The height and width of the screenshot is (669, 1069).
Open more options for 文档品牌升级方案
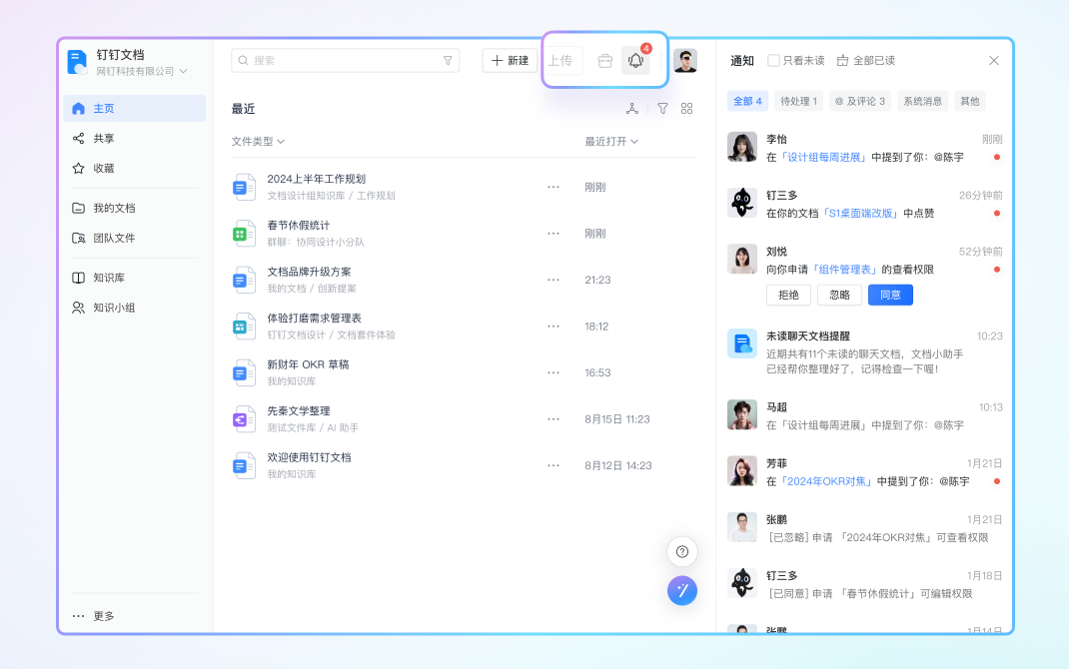click(x=553, y=280)
